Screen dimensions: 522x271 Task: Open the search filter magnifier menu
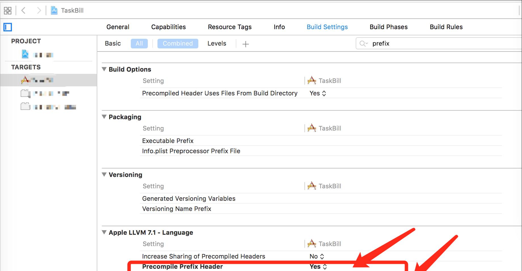point(363,44)
